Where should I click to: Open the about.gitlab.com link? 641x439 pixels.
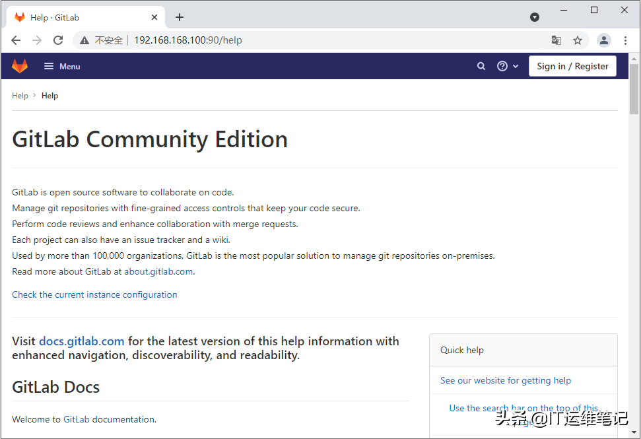point(158,271)
